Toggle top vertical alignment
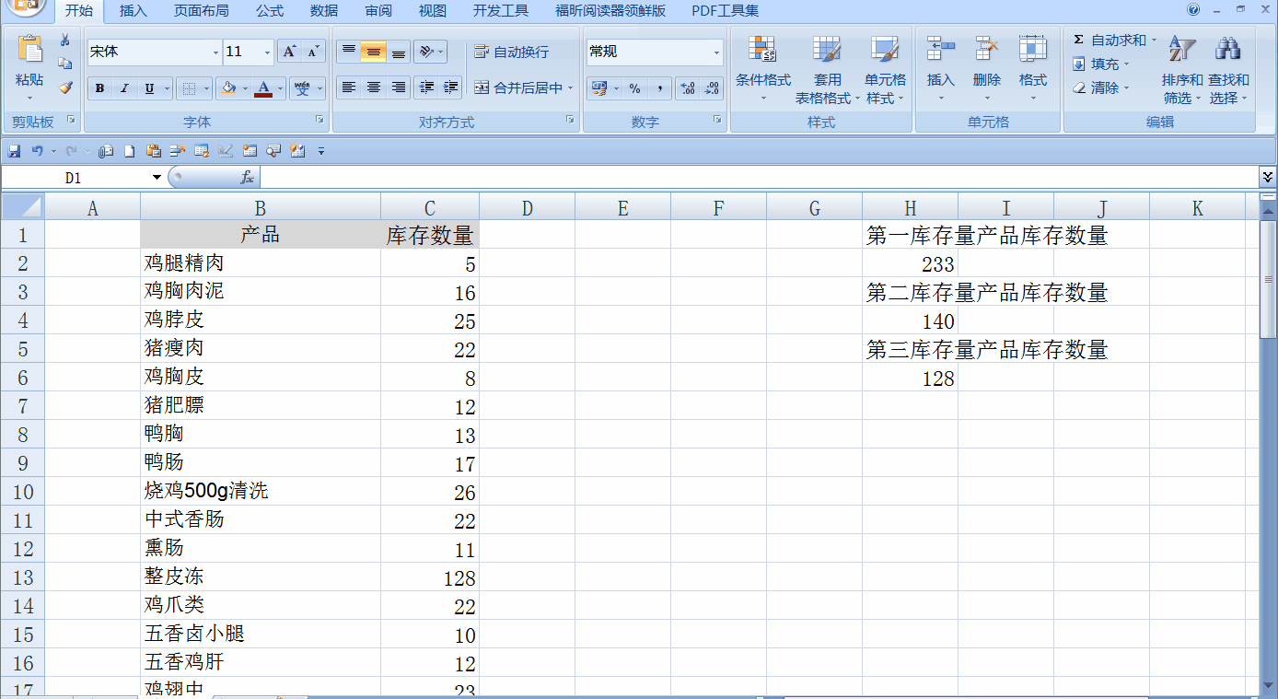 (x=348, y=52)
